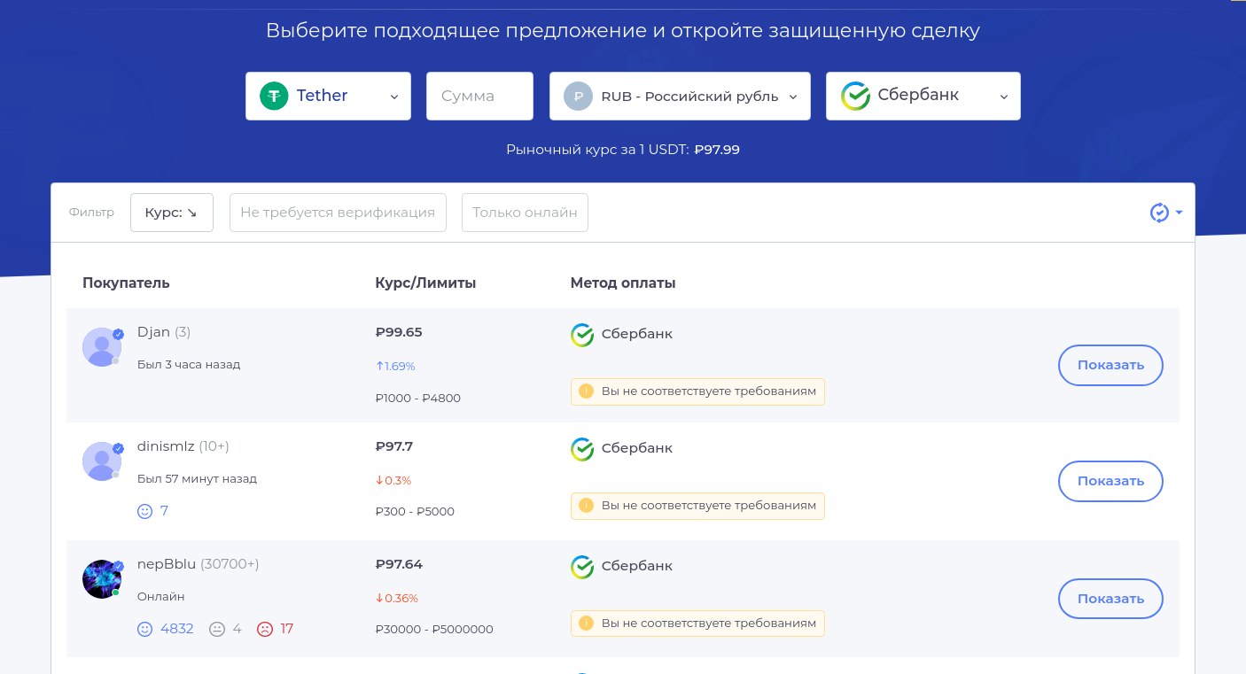Click the Сбербанк icon in dinismlz's row
This screenshot has height=674, width=1246.
point(582,449)
